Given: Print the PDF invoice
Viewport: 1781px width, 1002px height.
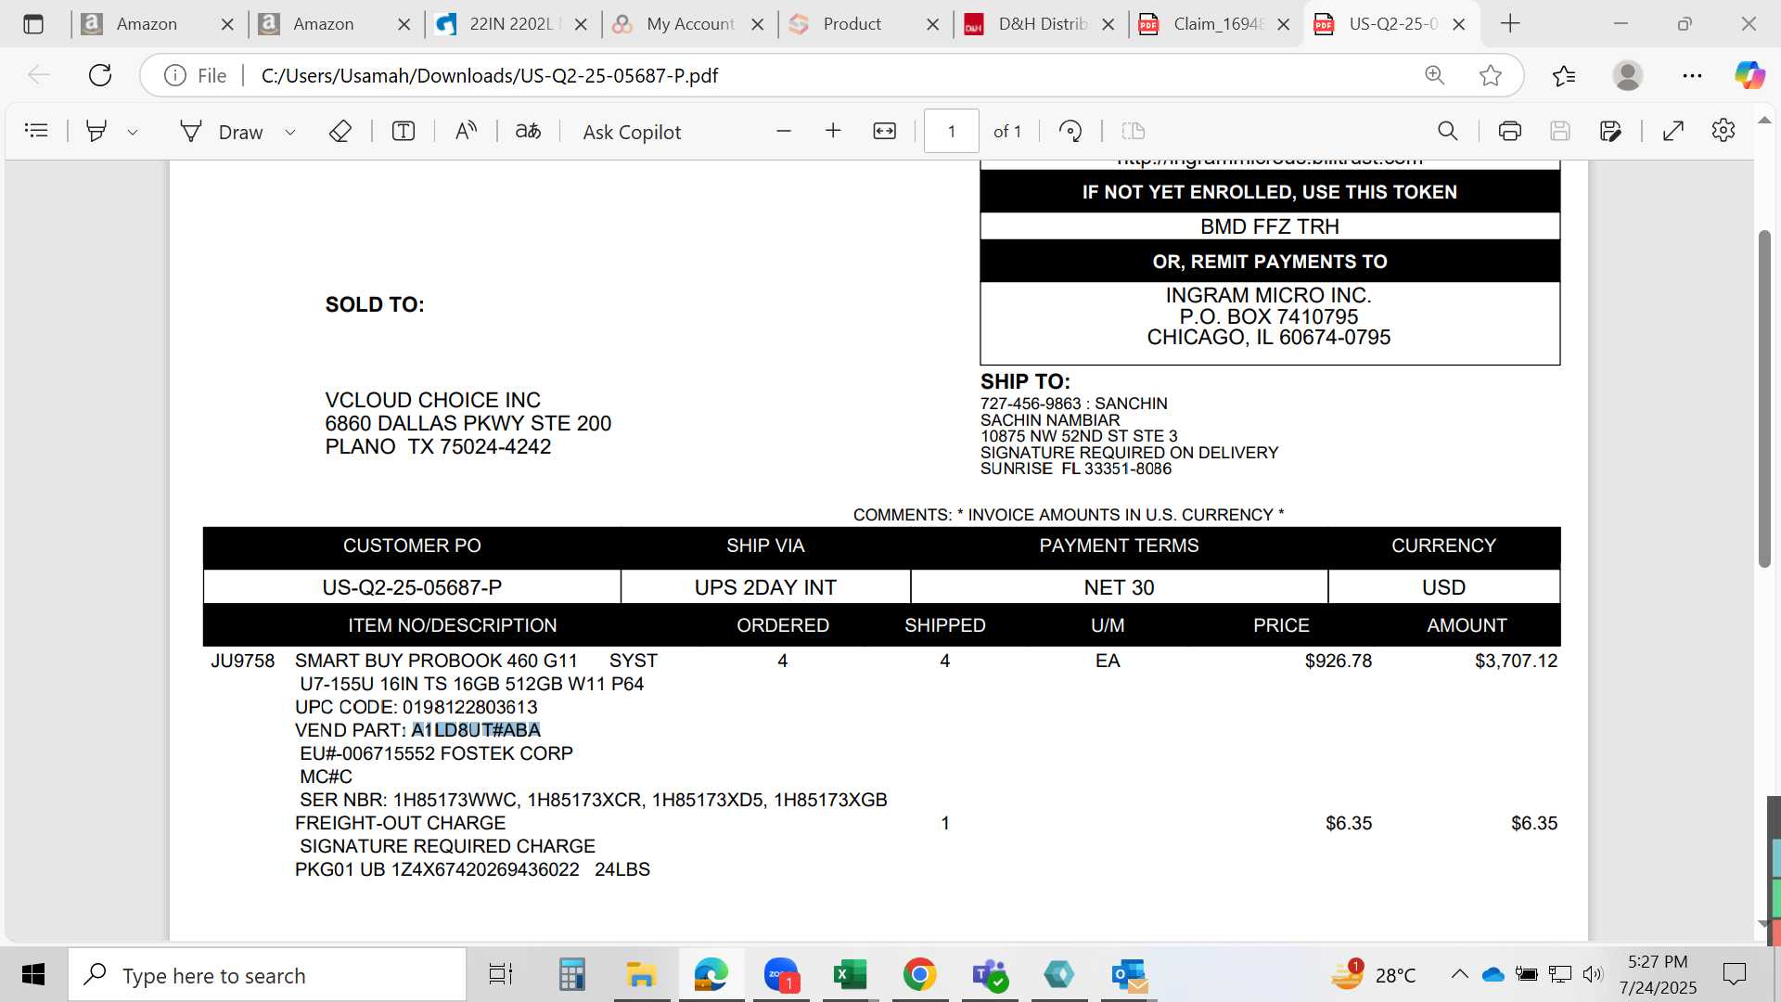Looking at the screenshot, I should coord(1510,131).
